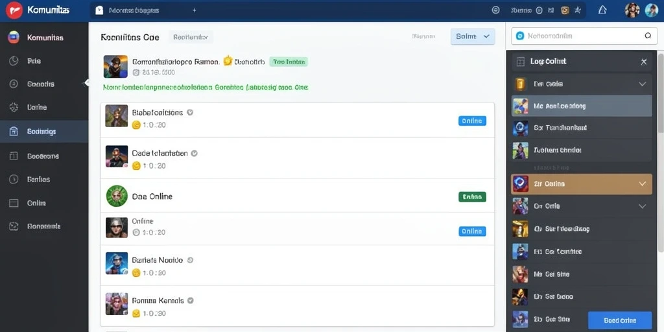
Task: Click the Ssohisnder tag near the title
Action: coord(191,37)
